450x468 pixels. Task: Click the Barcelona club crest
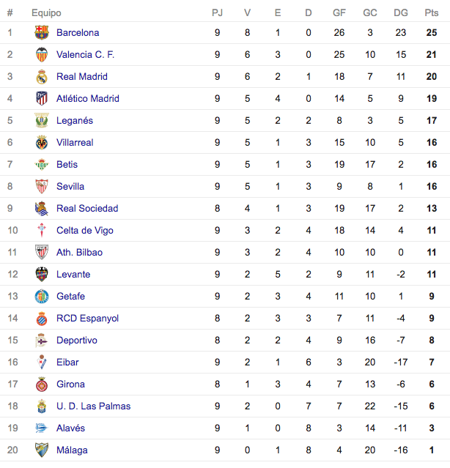click(42, 32)
